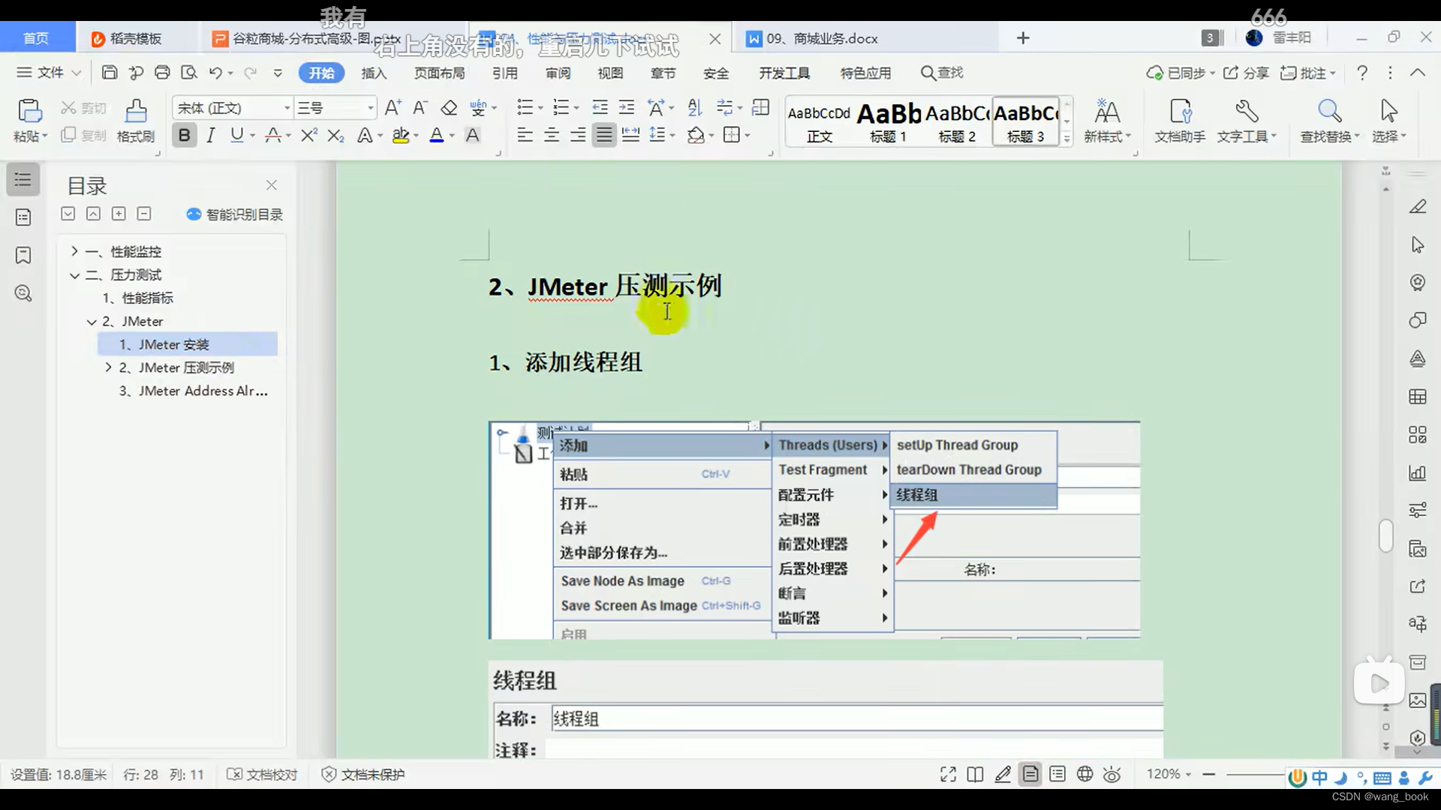Open the bookmark panel in sidebar
This screenshot has width=1441, height=810.
click(x=23, y=255)
